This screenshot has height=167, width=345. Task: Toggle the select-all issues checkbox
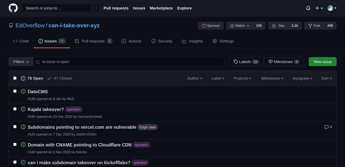(15, 78)
